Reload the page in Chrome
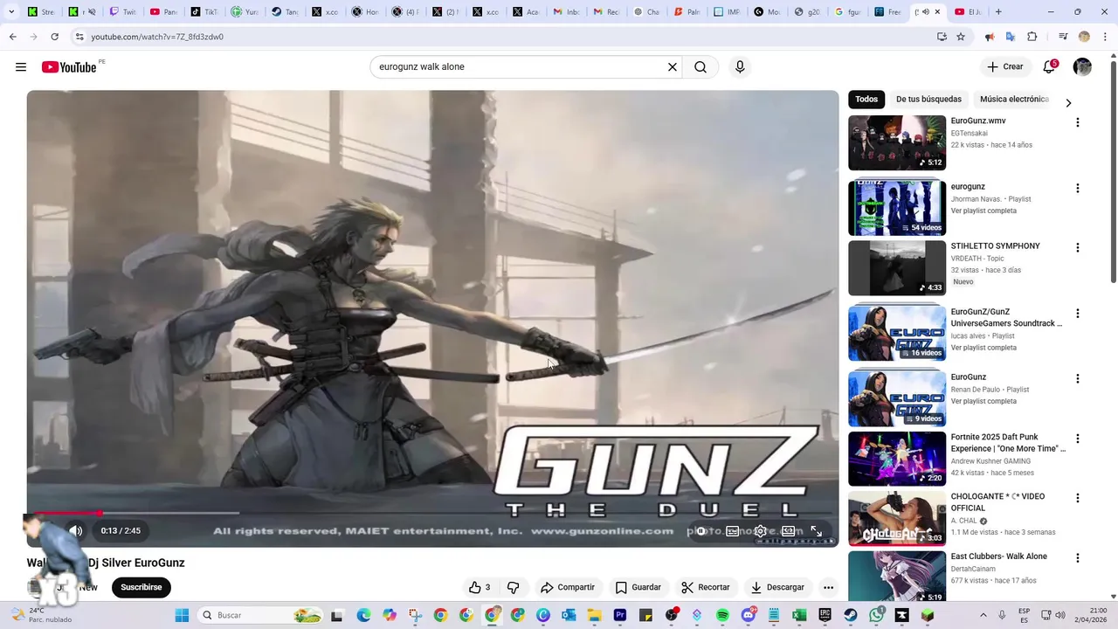 pos(54,37)
